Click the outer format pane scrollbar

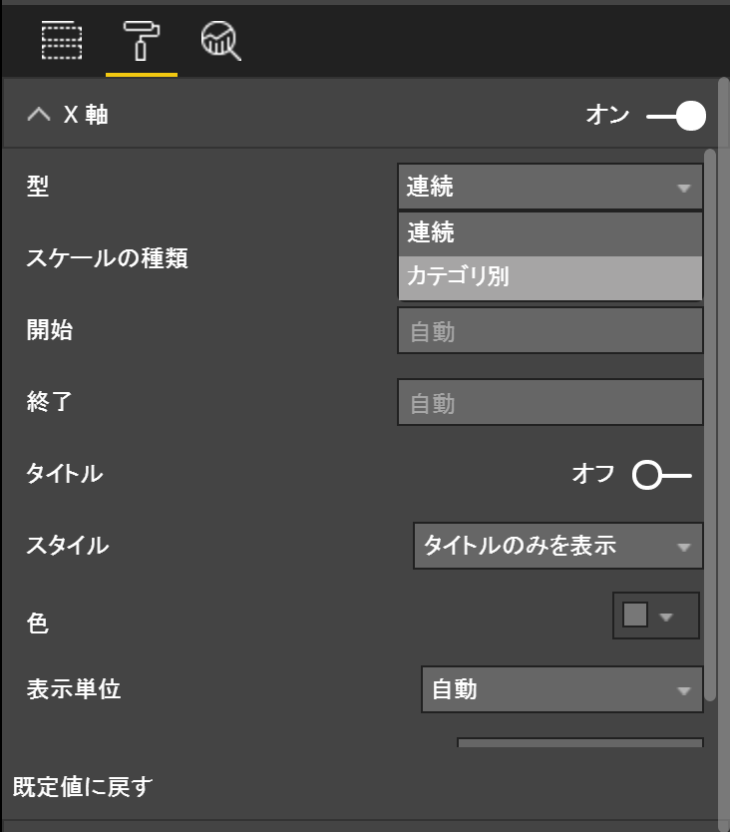[x=724, y=454]
